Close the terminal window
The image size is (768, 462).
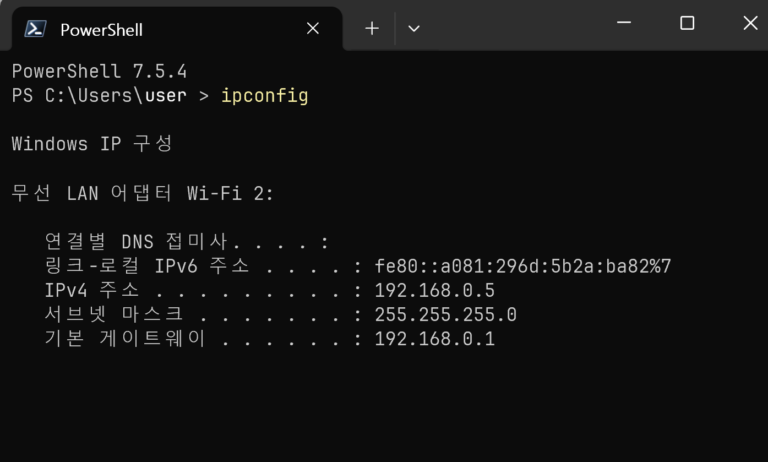tap(750, 23)
